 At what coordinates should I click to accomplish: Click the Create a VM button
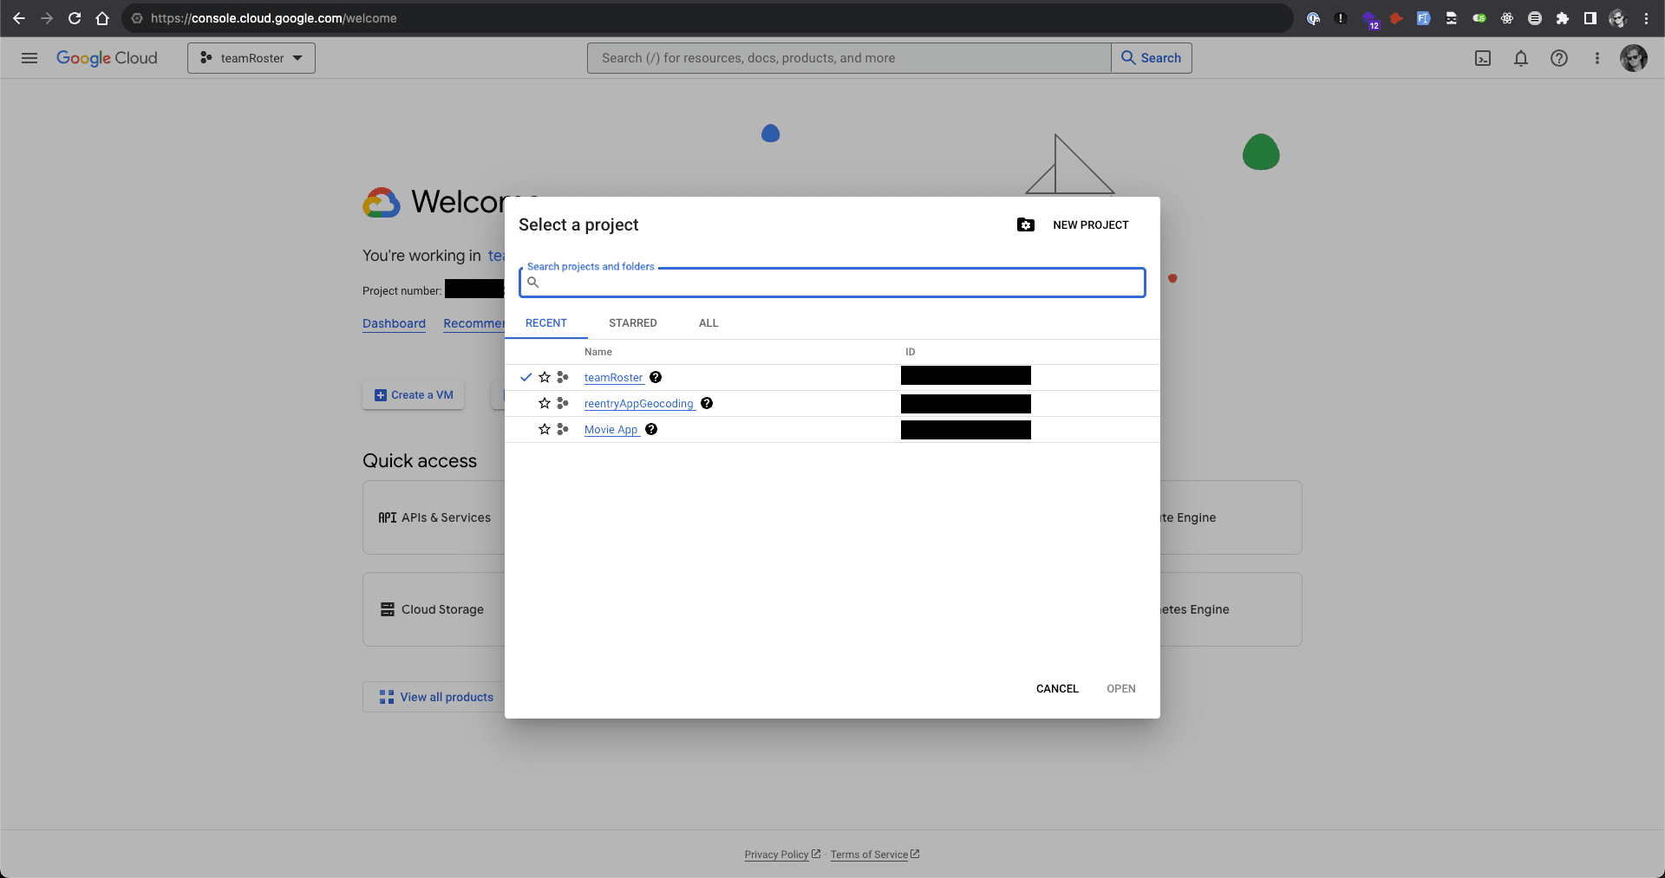click(414, 395)
